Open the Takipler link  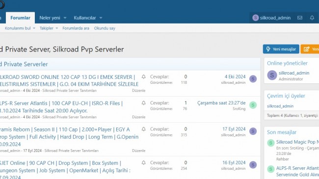[x=47, y=28]
